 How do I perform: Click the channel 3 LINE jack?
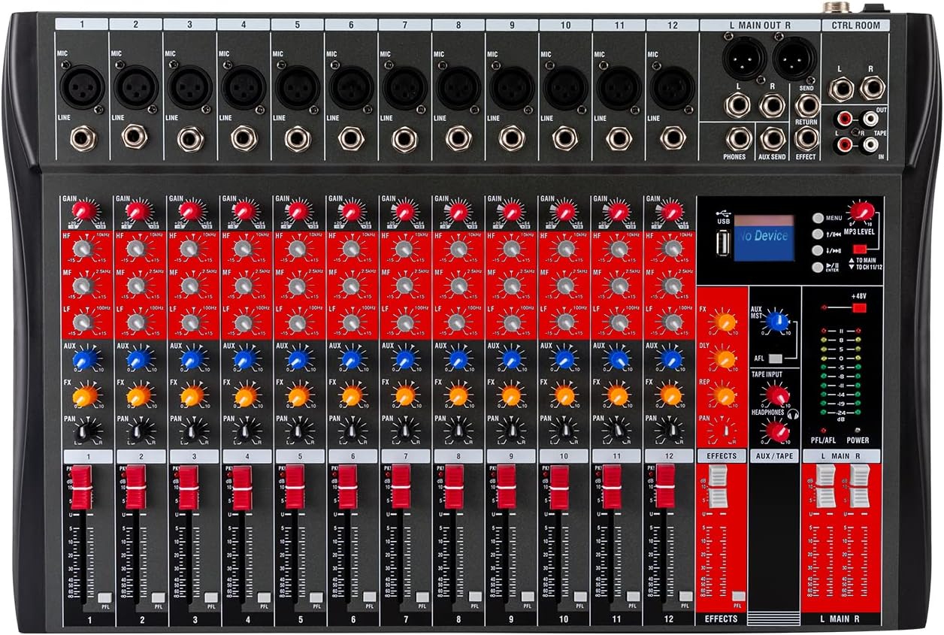[190, 138]
